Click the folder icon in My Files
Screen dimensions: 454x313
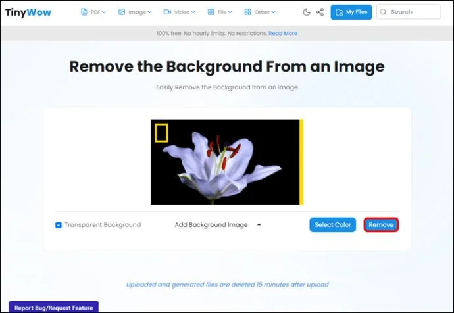pyautogui.click(x=340, y=12)
